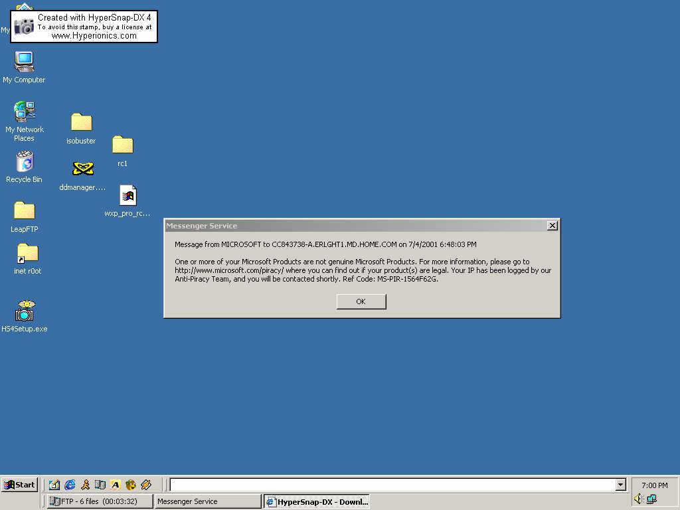Launch Internet Explorer from quick launch
This screenshot has height=510, width=680.
(x=70, y=485)
